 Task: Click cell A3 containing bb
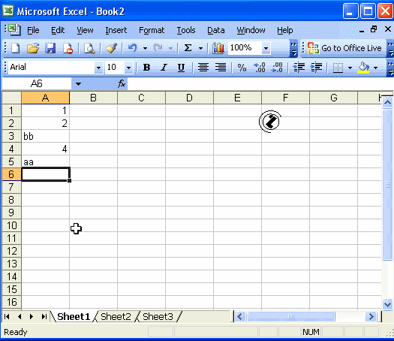click(x=46, y=136)
